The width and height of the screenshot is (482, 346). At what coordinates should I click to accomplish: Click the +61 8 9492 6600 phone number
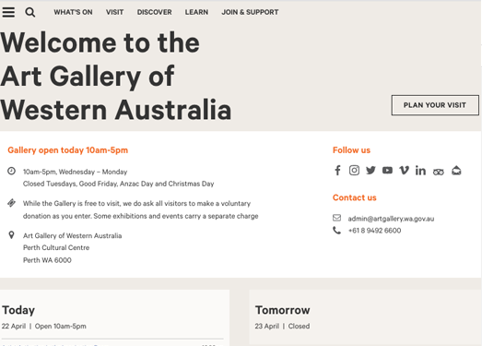374,231
